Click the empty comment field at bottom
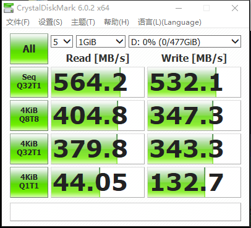The width and height of the screenshot is (251, 228). click(x=125, y=212)
